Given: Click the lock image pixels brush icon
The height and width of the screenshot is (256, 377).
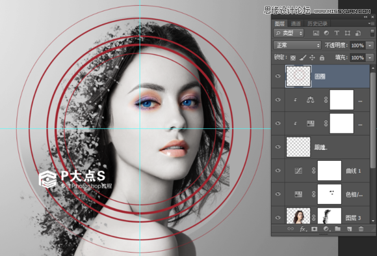Looking at the screenshot, I should click(303, 57).
